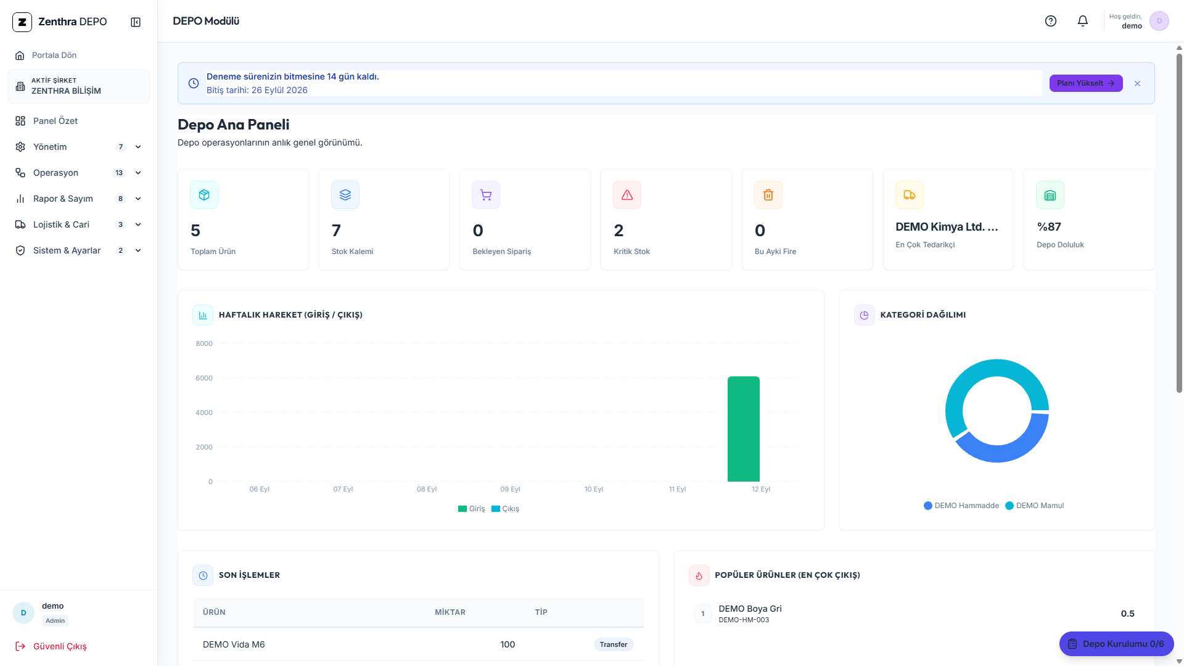The width and height of the screenshot is (1184, 666).
Task: Click the Lojistik & Cari truck icon
Action: click(x=20, y=224)
